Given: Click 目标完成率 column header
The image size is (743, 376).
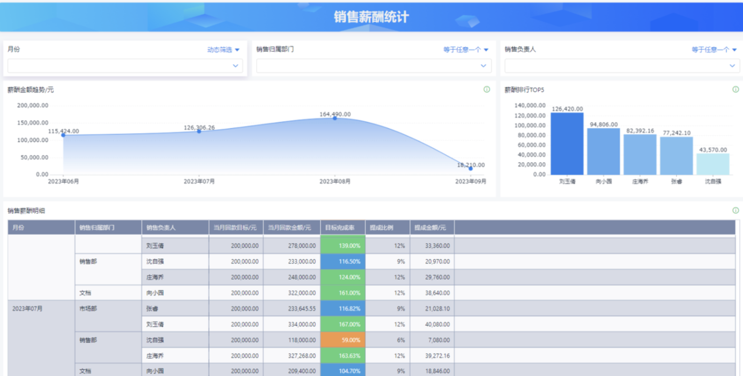Looking at the screenshot, I should tap(343, 227).
